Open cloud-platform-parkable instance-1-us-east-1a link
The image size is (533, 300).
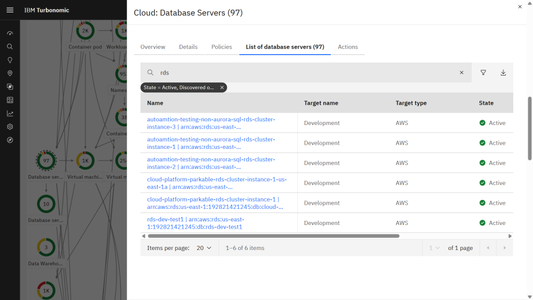(x=217, y=183)
